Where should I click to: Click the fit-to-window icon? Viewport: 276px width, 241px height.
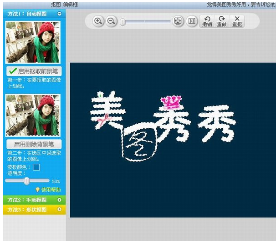(x=178, y=21)
